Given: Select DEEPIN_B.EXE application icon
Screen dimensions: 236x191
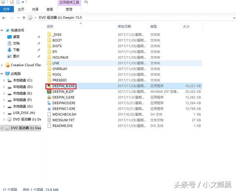Looking at the screenshot, I should [49, 86].
